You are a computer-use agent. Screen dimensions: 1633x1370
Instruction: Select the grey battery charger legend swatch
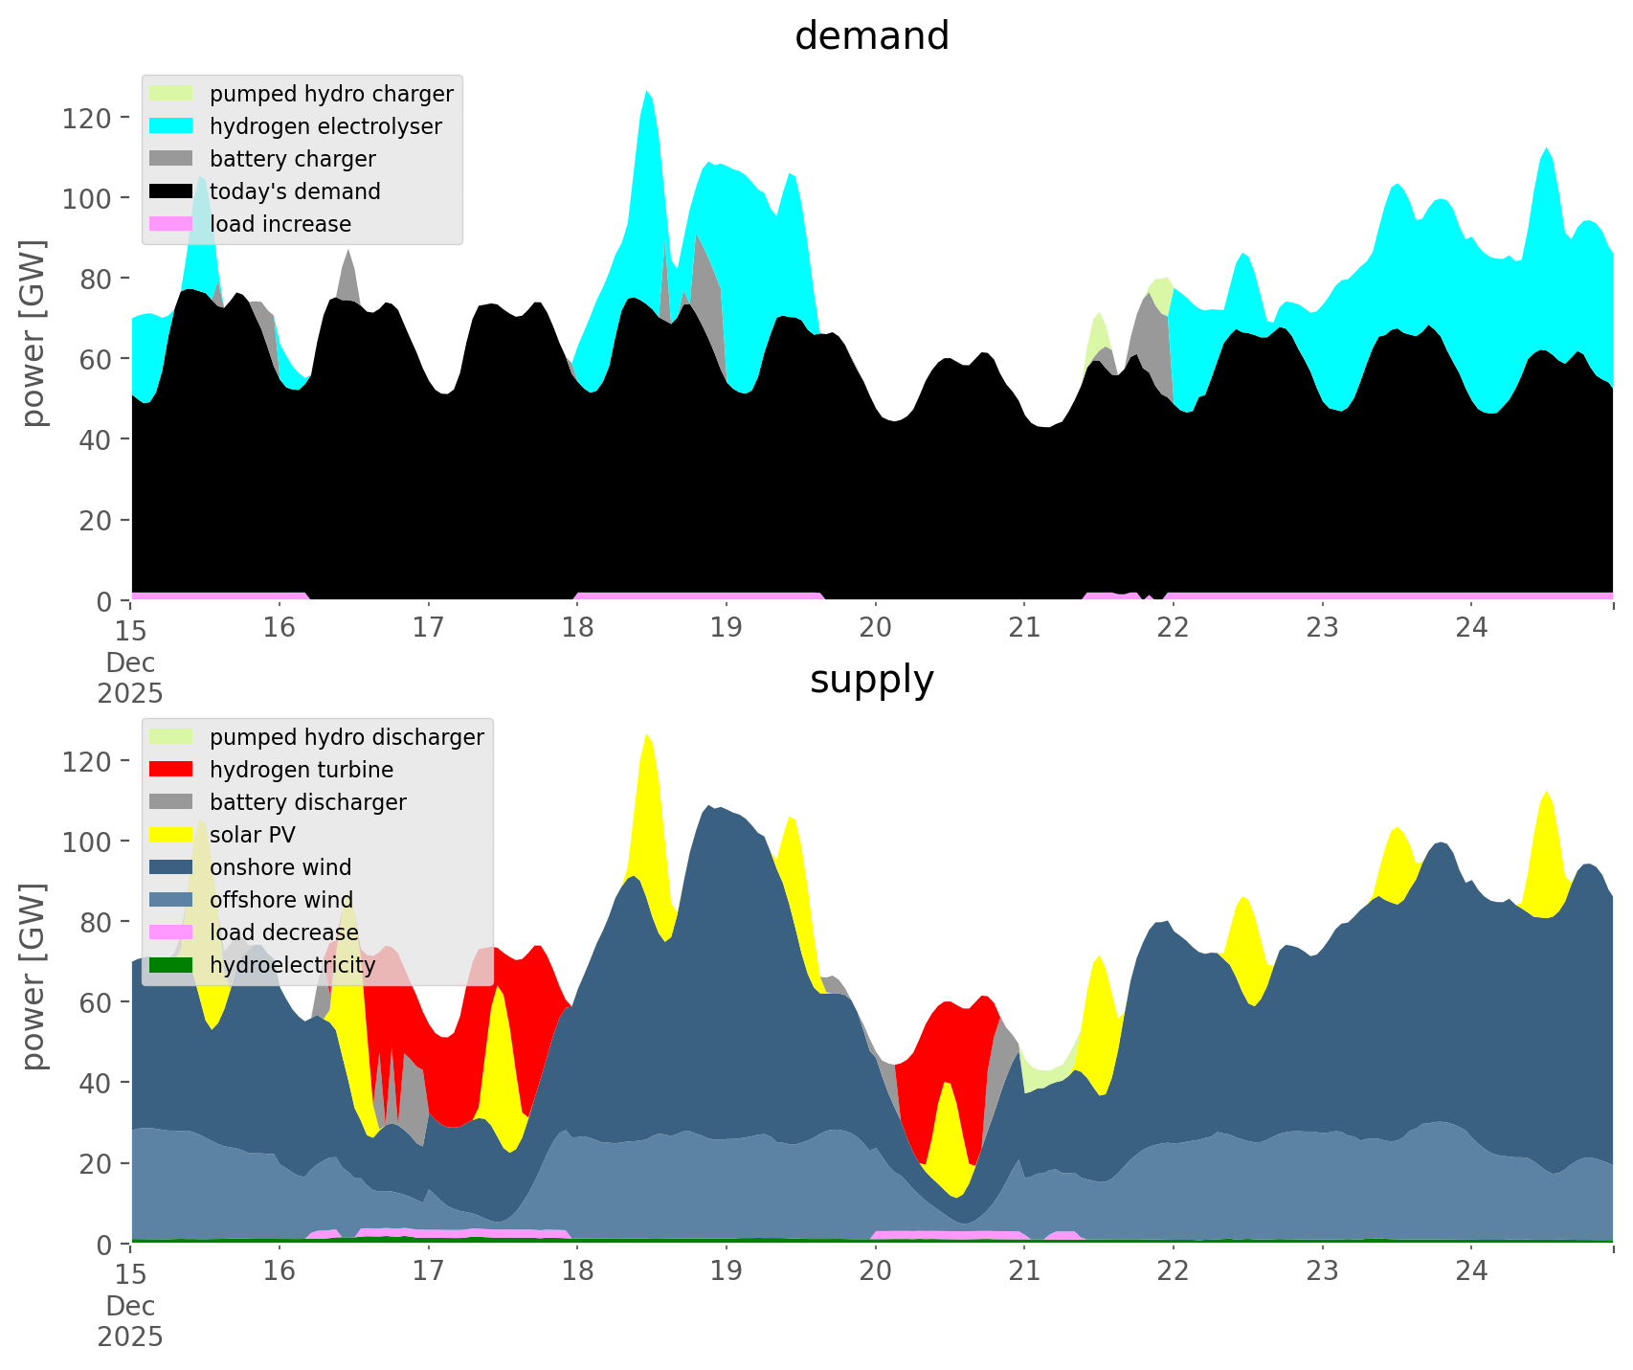tap(171, 159)
